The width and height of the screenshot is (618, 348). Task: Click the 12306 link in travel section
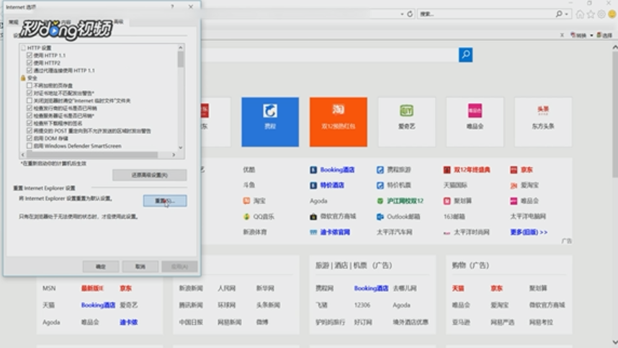pyautogui.click(x=362, y=305)
